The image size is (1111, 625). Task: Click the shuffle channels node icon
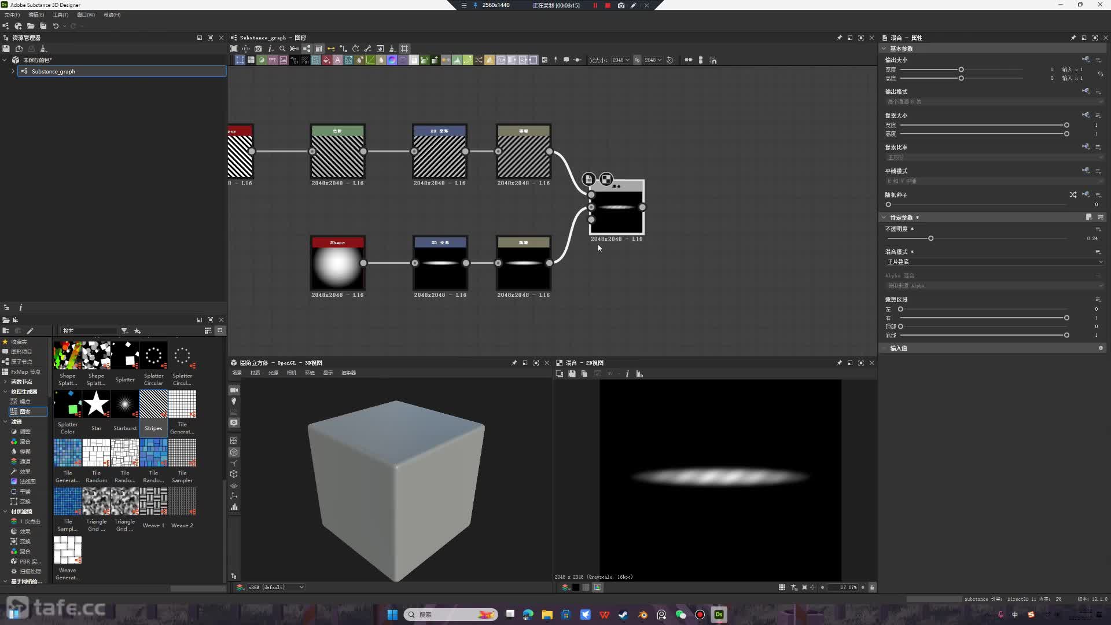[479, 60]
